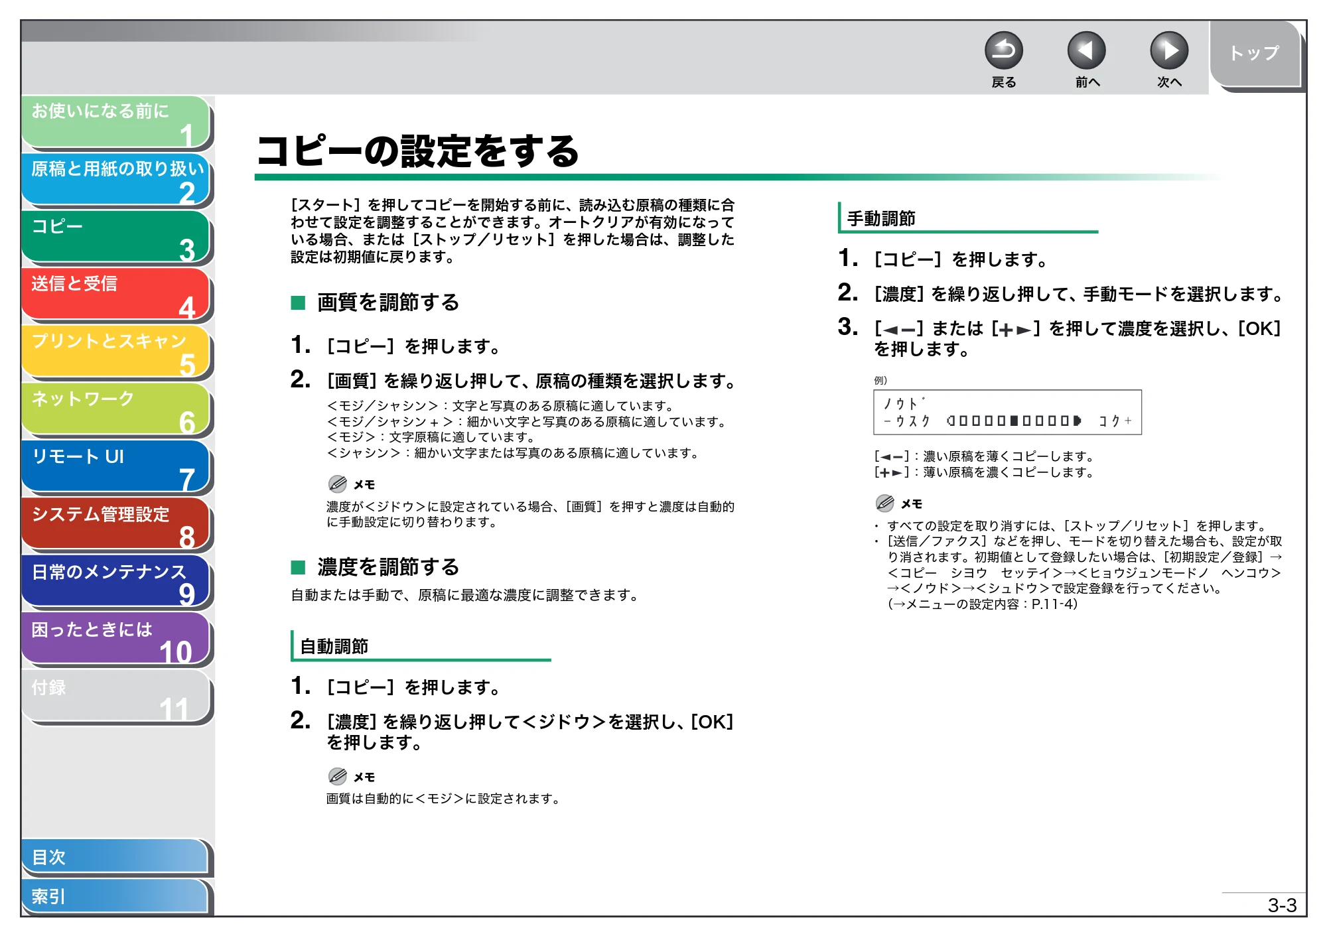Viewport: 1327px width, 938px height.
Task: Click the memo pencil icon under 画質を調節する
Action: pyautogui.click(x=338, y=484)
